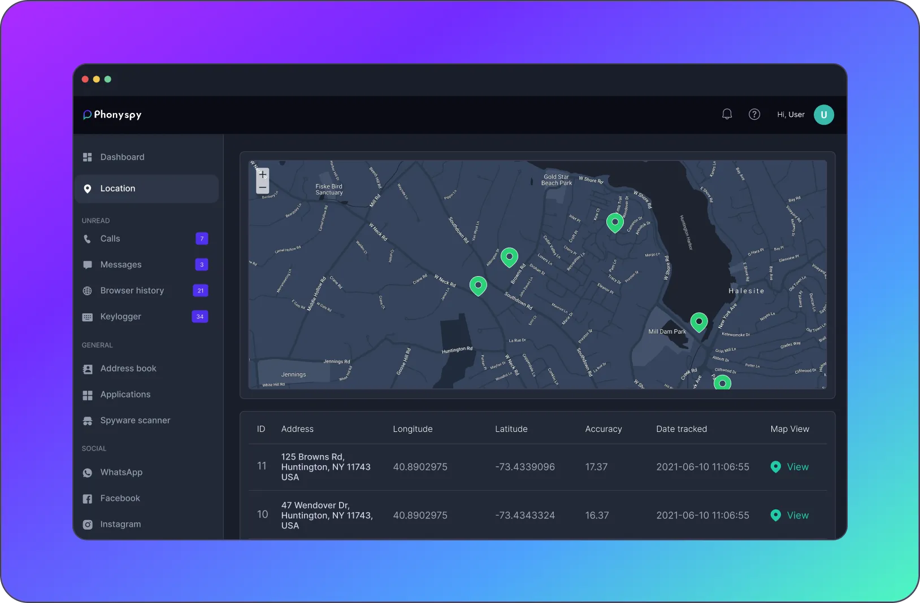Zoom in using the map plus button
The height and width of the screenshot is (603, 920).
point(262,174)
